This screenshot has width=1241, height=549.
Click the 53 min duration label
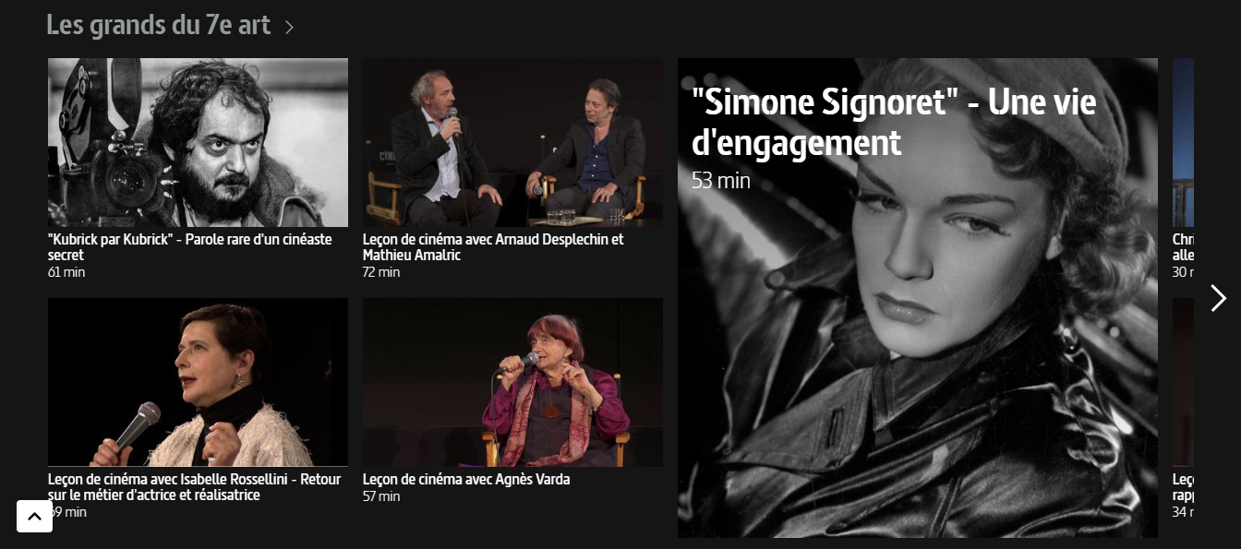tap(721, 181)
